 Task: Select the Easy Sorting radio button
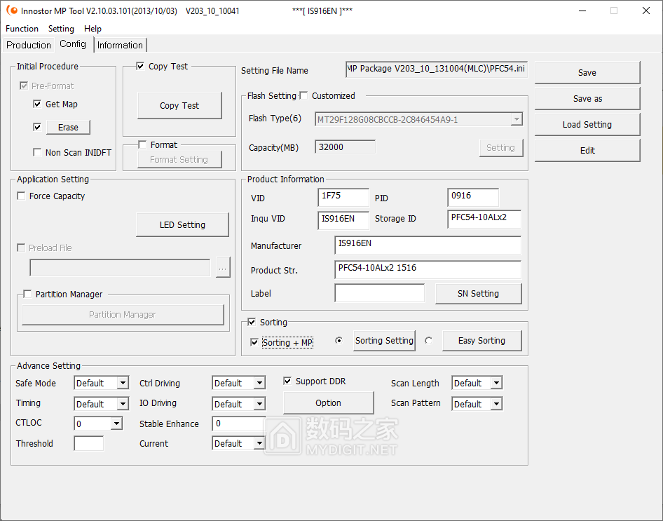point(429,340)
